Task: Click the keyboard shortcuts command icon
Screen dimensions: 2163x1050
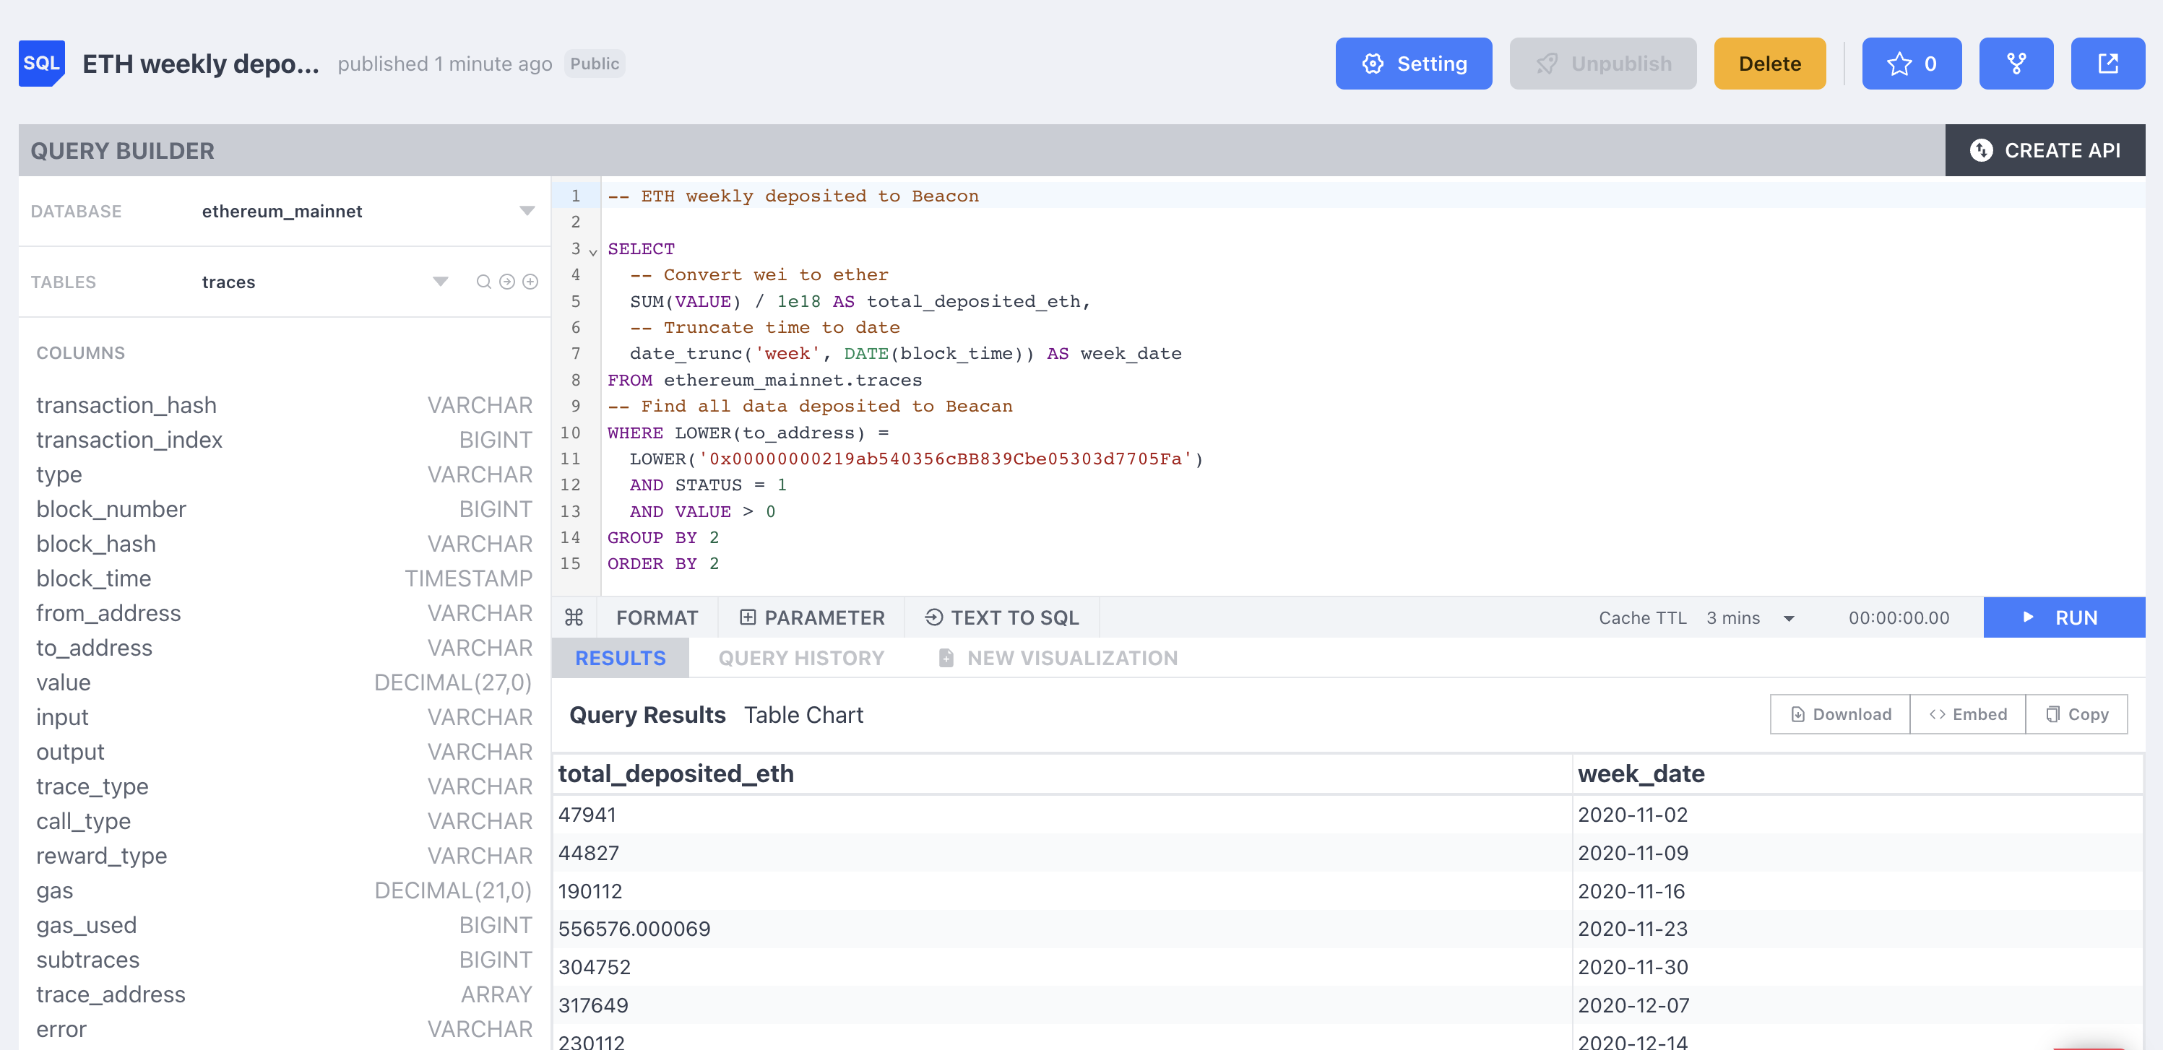Action: [574, 617]
